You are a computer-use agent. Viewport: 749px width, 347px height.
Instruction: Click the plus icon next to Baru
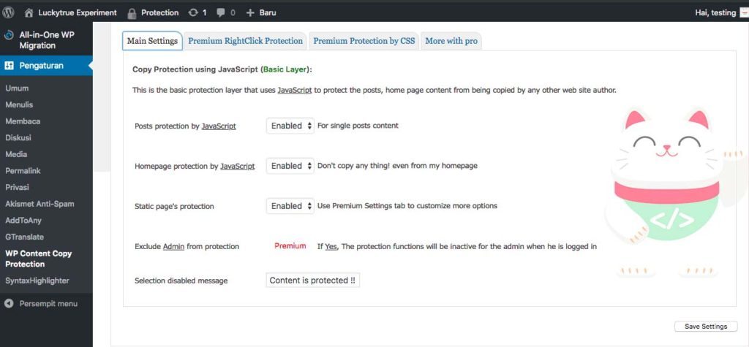pyautogui.click(x=250, y=13)
